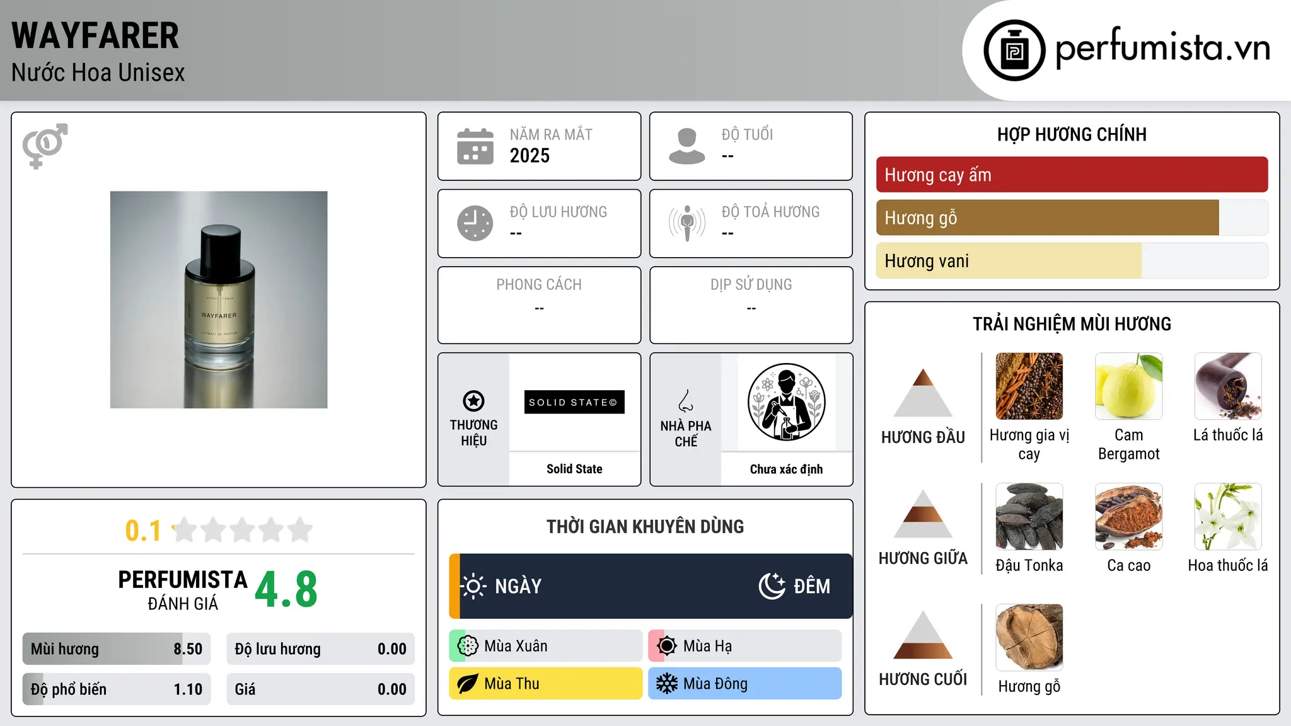Click the sun icon next to Ngày
The width and height of the screenshot is (1291, 726).
pos(473,586)
